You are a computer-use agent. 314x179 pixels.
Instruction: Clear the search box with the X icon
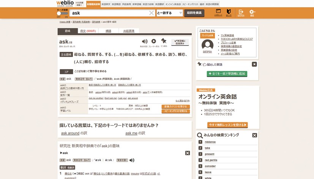[x=151, y=13]
